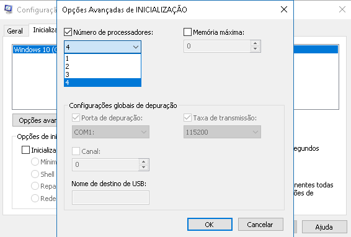Confirm the settings with OK

(x=210, y=224)
